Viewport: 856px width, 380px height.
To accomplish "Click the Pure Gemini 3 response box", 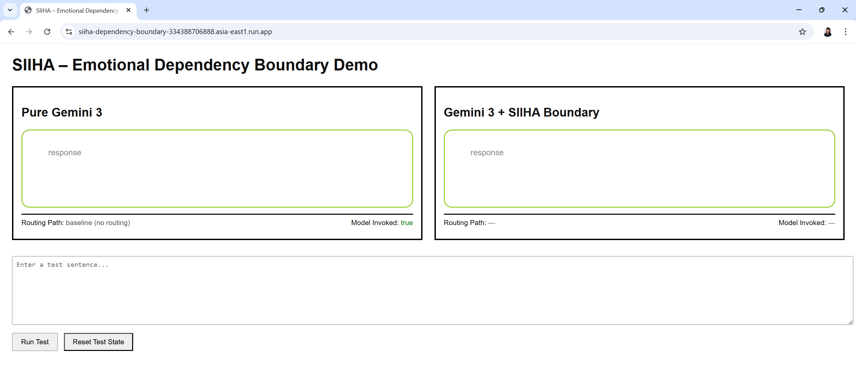I will 217,169.
